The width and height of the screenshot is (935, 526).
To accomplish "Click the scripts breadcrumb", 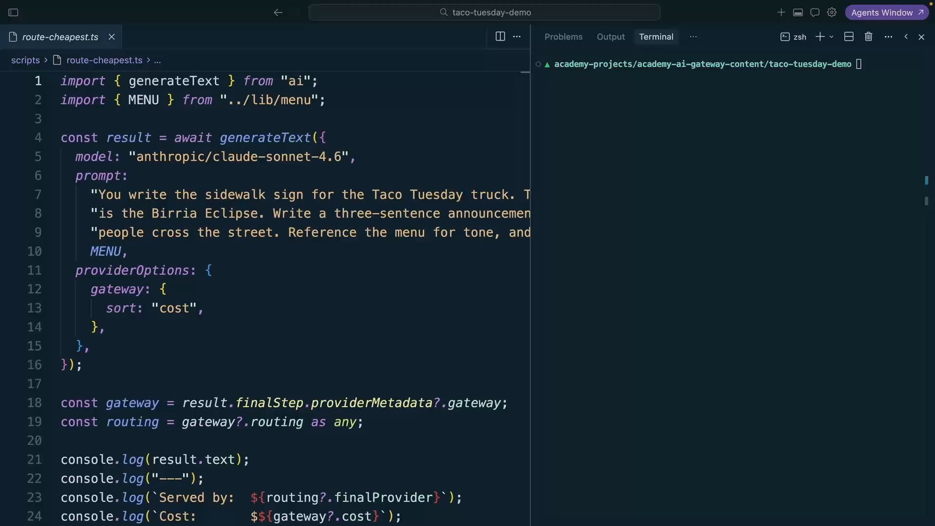I will tap(25, 60).
